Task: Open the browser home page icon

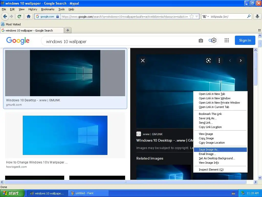Action: pyautogui.click(x=29, y=16)
